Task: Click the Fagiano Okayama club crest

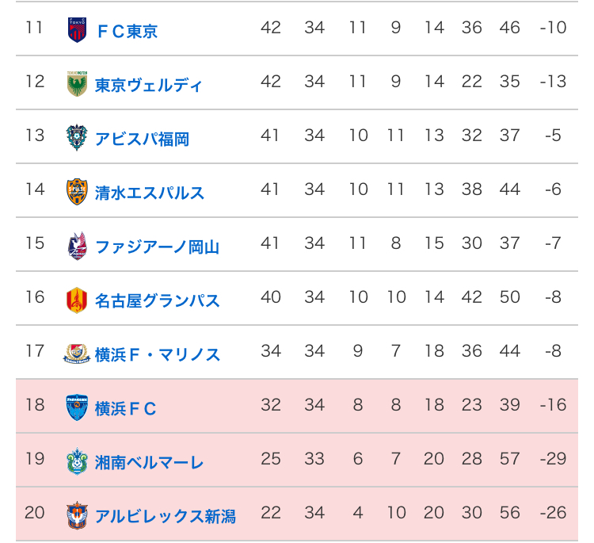Action: (77, 246)
